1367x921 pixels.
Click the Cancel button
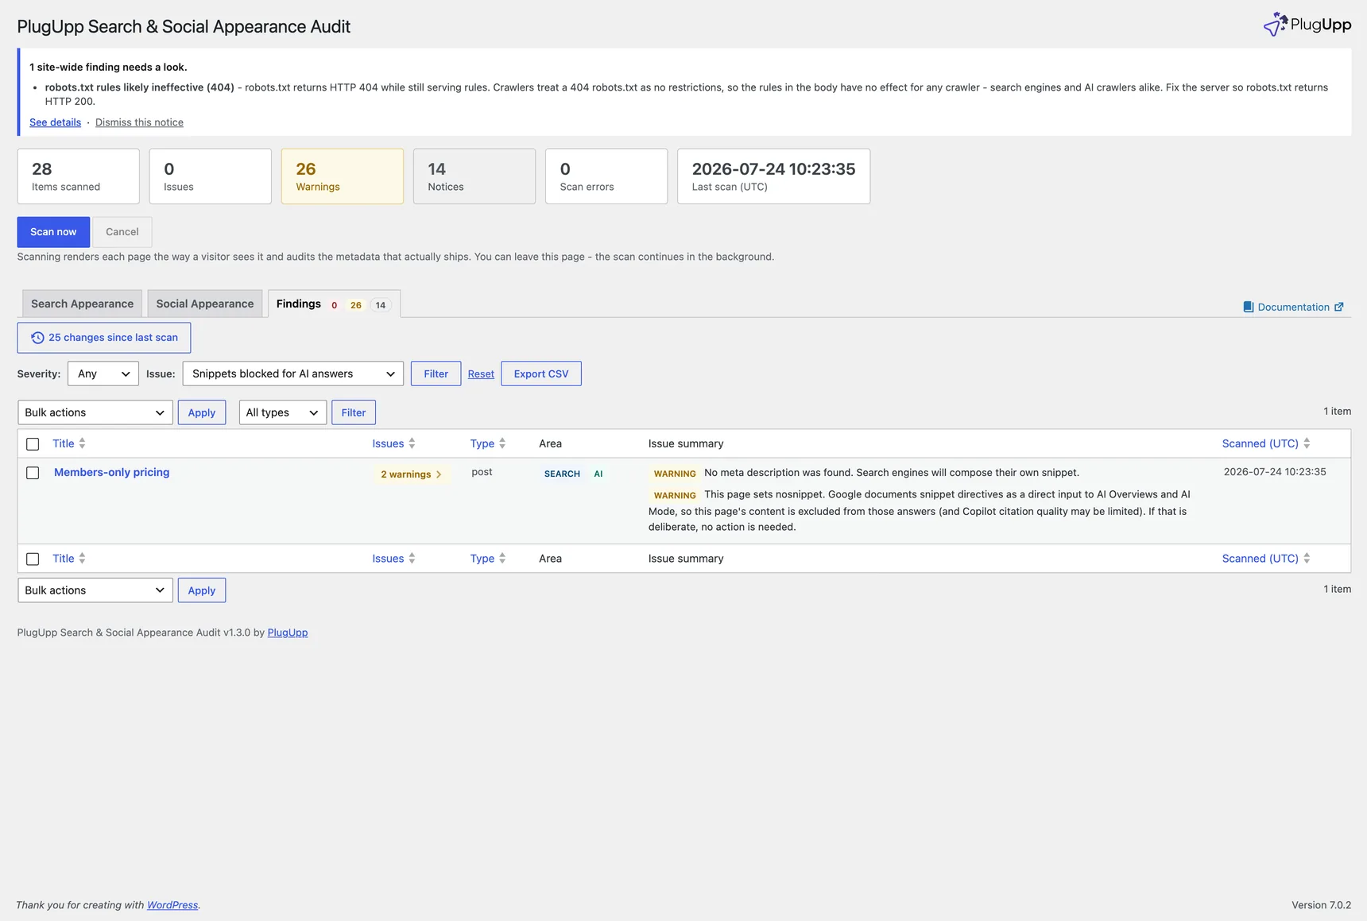[122, 232]
